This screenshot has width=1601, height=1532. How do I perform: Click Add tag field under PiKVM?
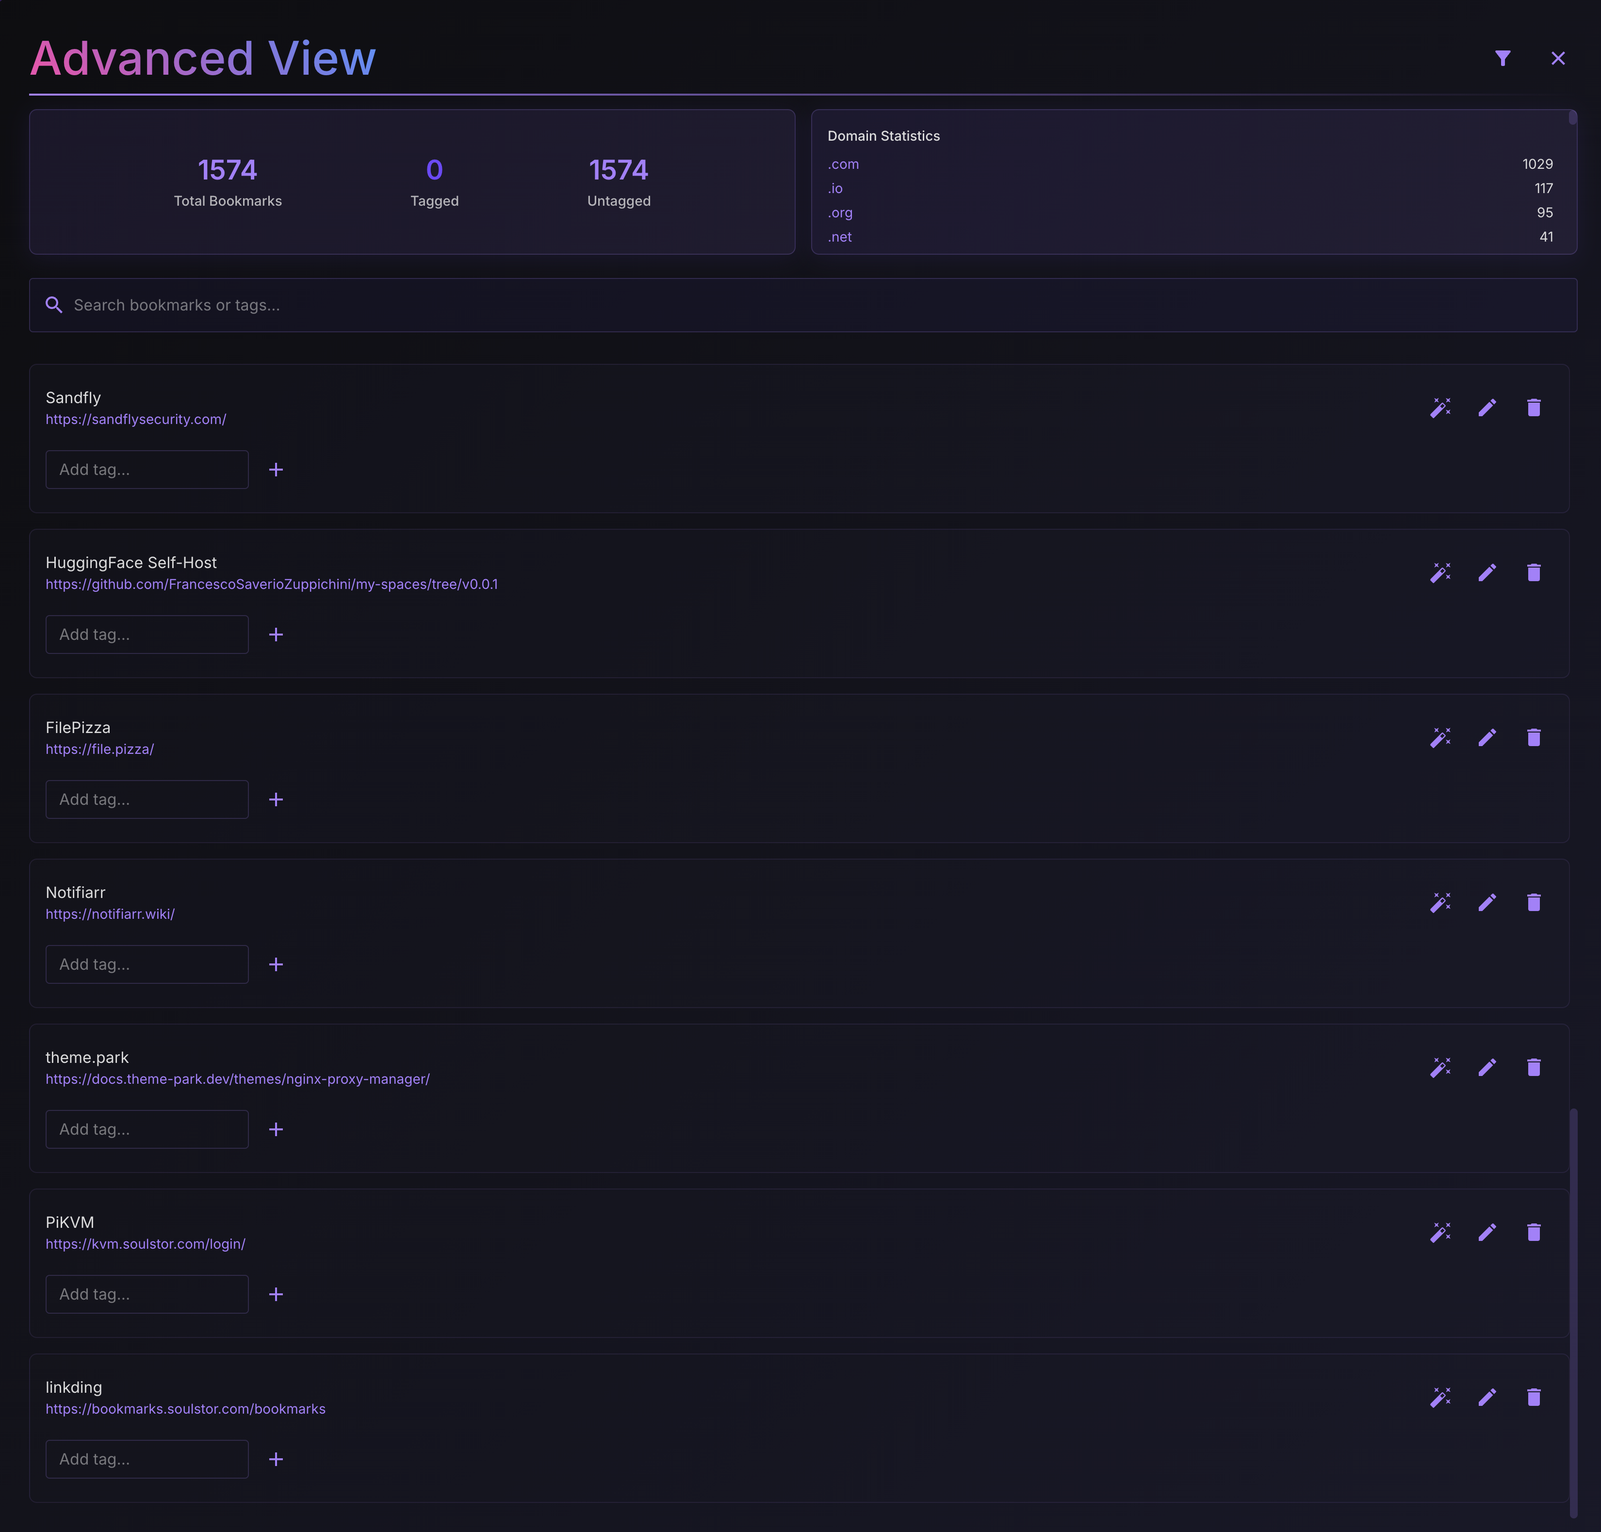coord(147,1294)
